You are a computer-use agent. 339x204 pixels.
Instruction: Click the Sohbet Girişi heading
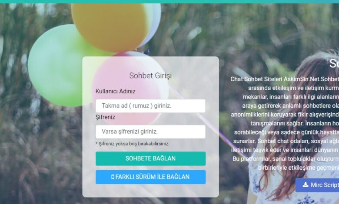pos(150,76)
